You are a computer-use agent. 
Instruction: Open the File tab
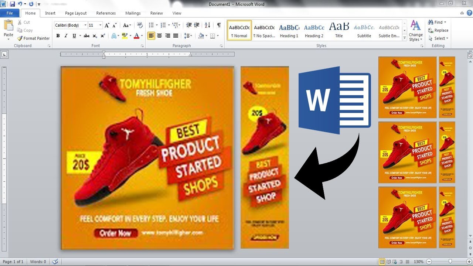point(10,13)
